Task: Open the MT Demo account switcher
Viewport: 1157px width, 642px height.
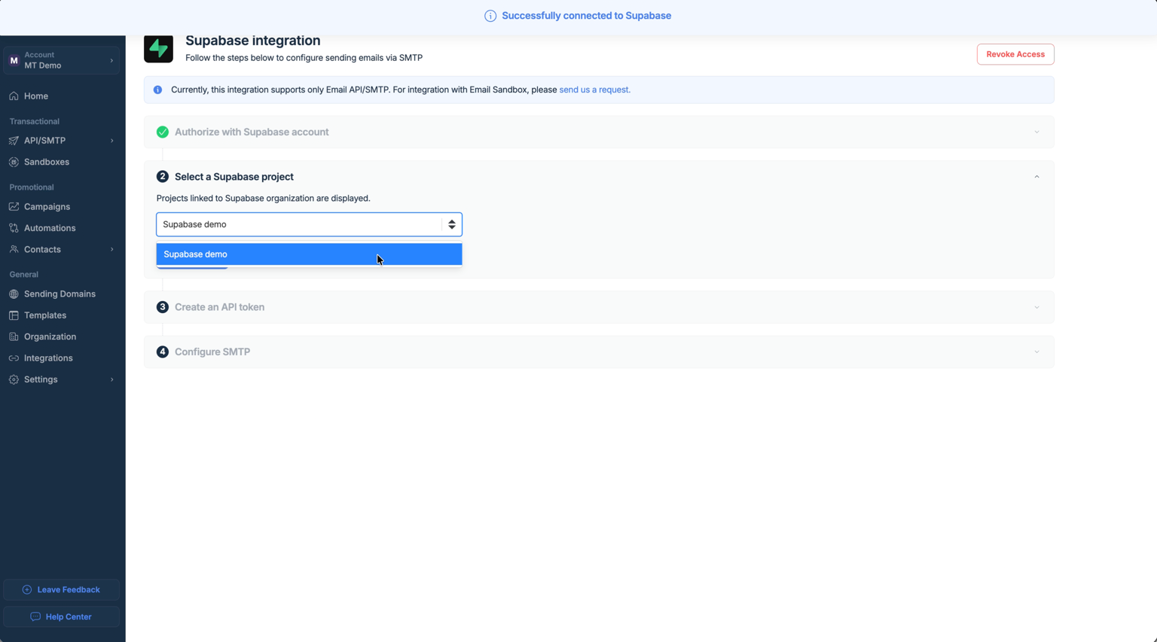Action: coord(62,60)
